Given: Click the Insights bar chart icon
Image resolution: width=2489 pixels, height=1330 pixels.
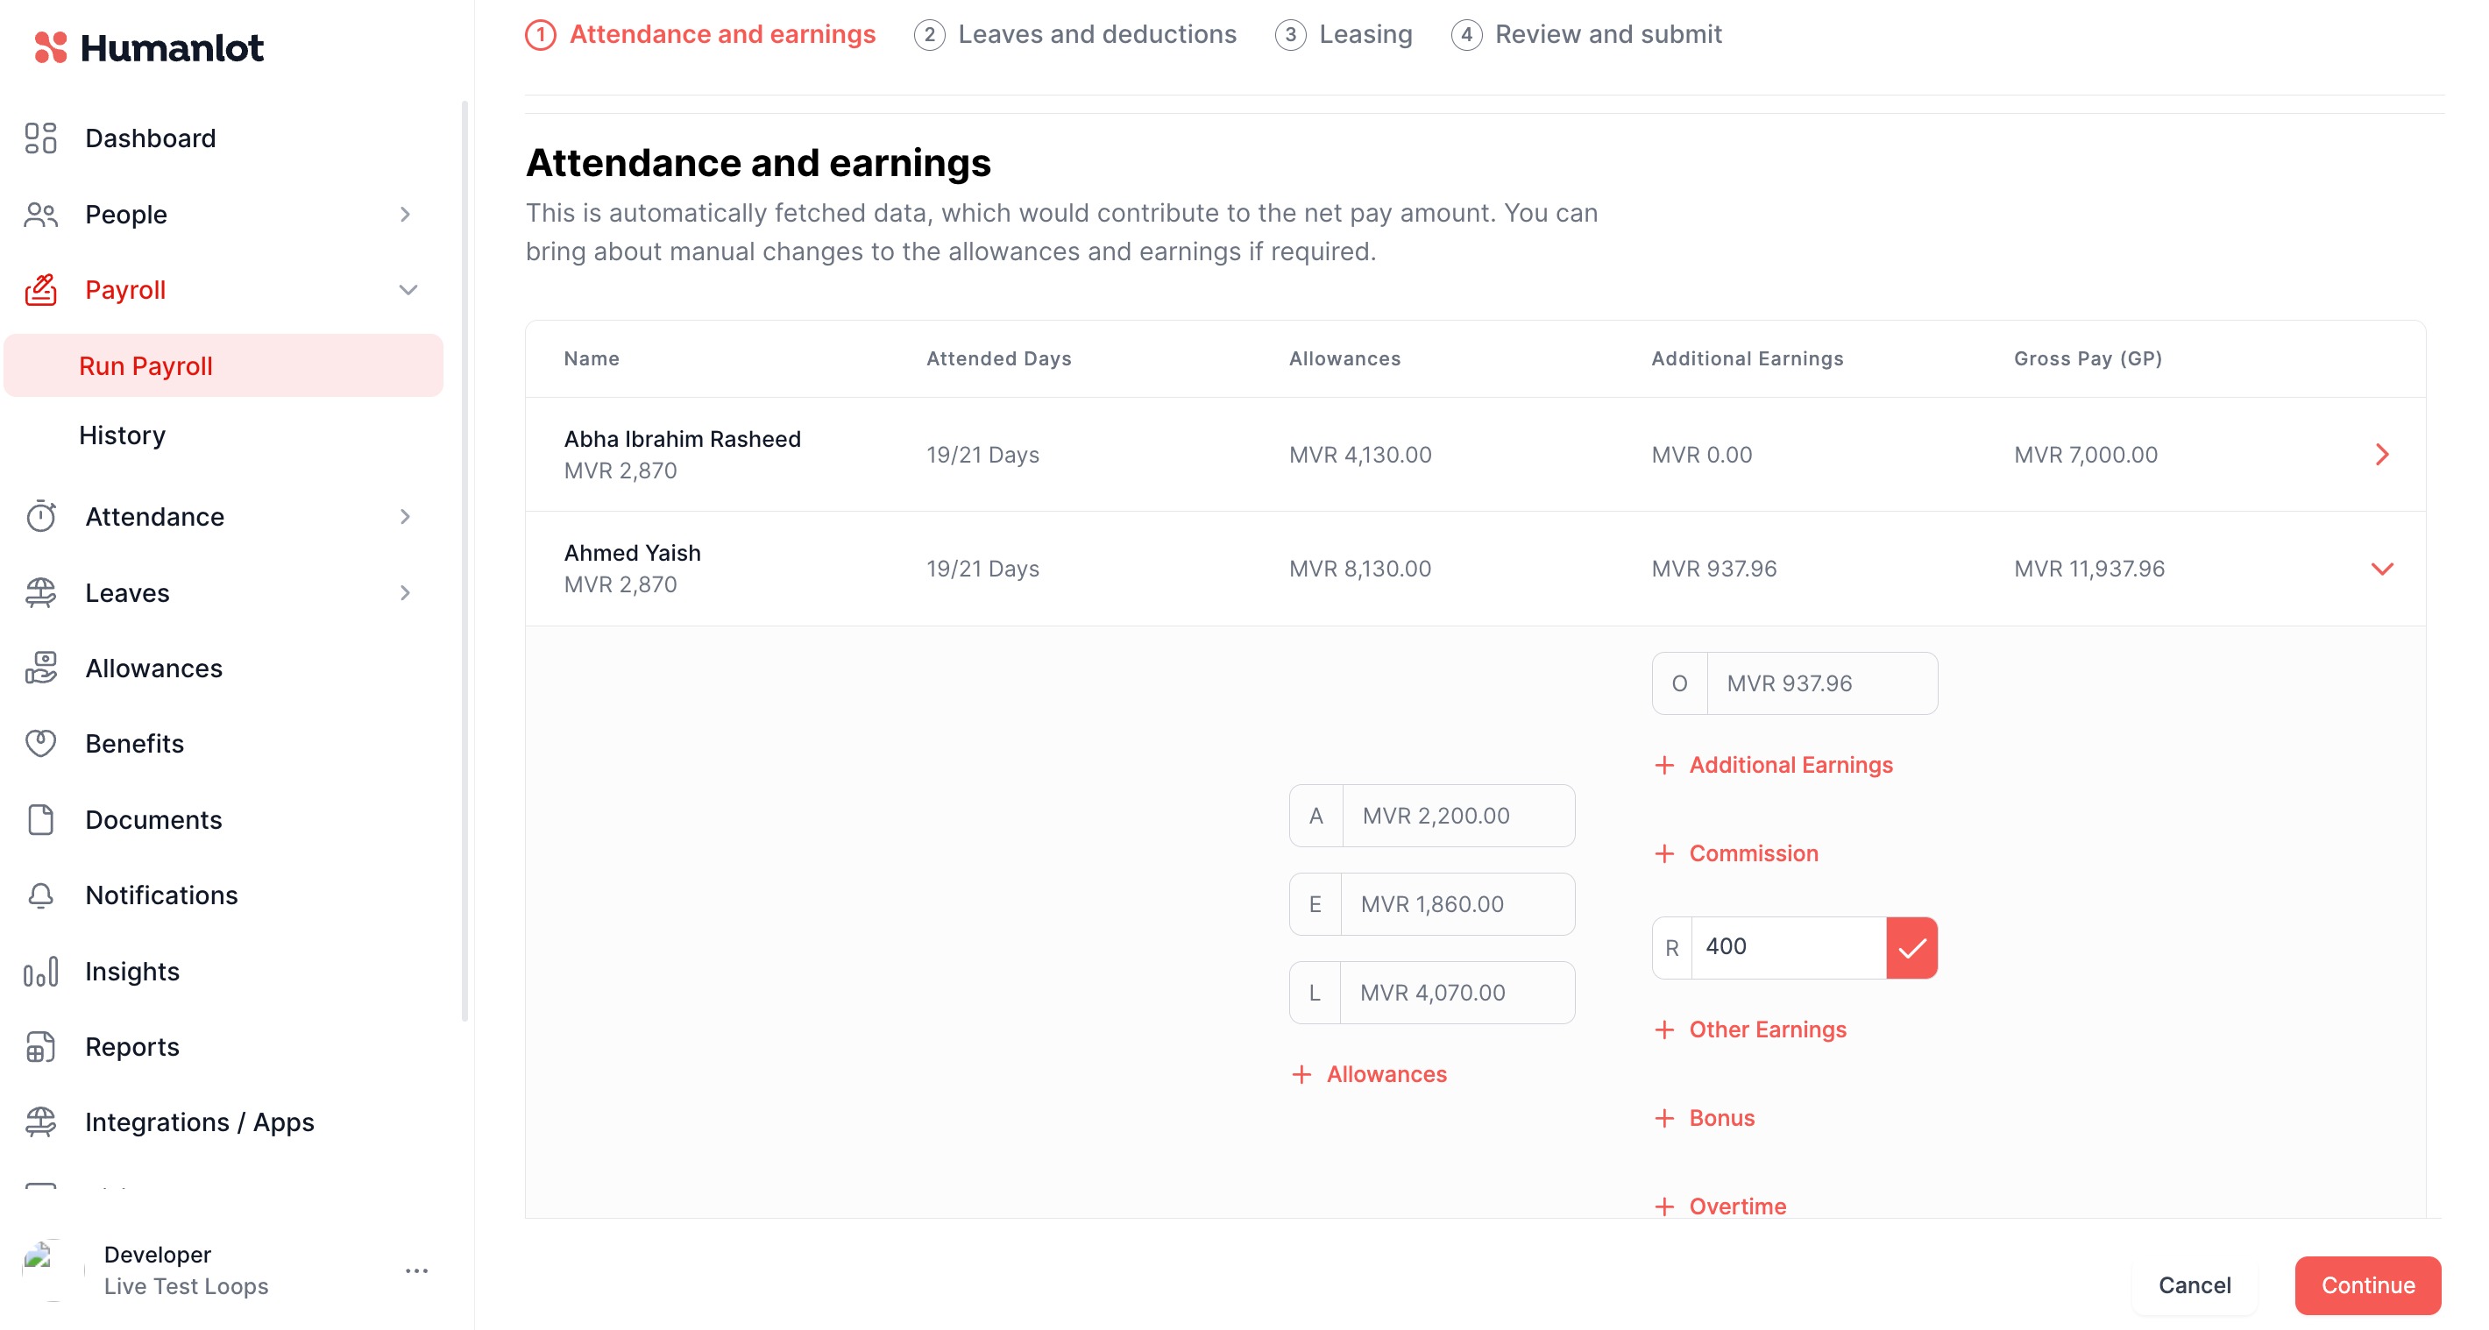Looking at the screenshot, I should pos(40,971).
